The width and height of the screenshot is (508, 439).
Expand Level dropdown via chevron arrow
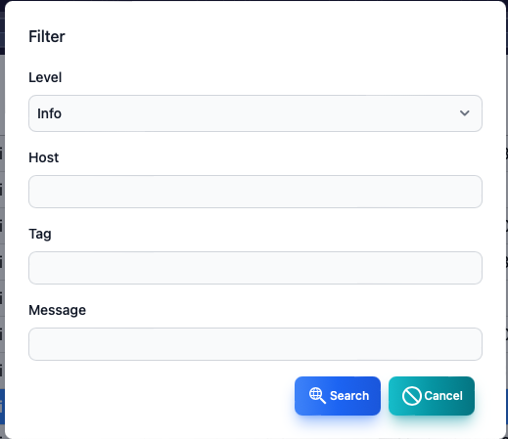click(x=465, y=113)
